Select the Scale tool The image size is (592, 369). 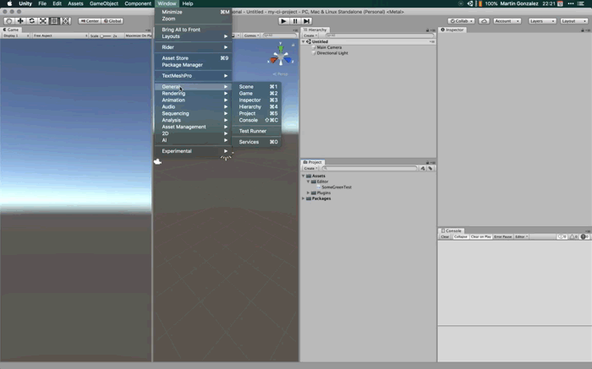(x=43, y=21)
